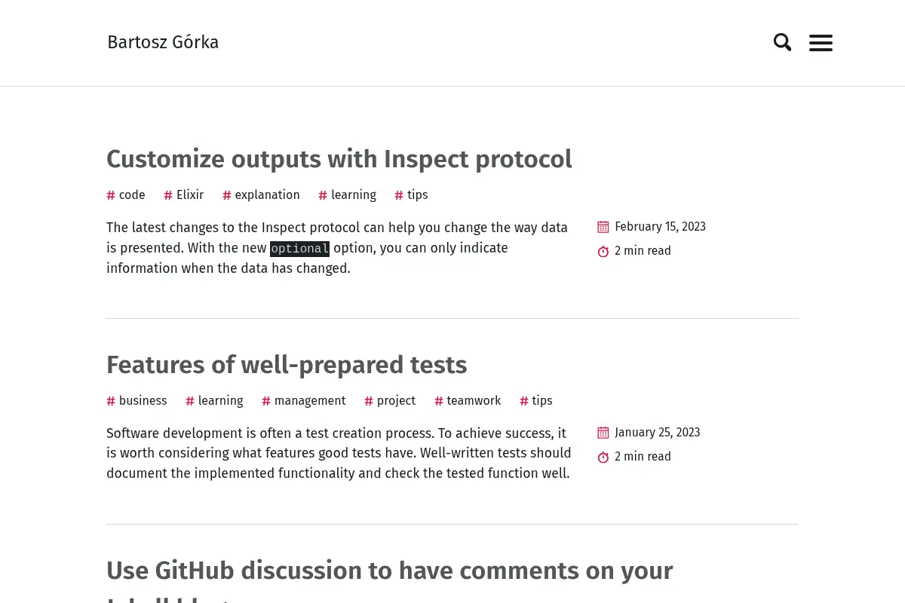The image size is (905, 603).
Task: Open the Features of well-prepared tests post
Action: coord(287,365)
